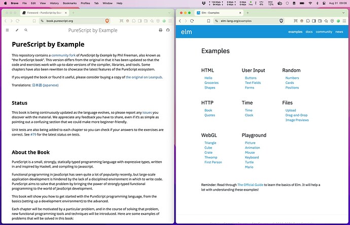Click Brave Shields lion icon in PureScript window
This screenshot has width=350, height=225.
click(107, 21)
